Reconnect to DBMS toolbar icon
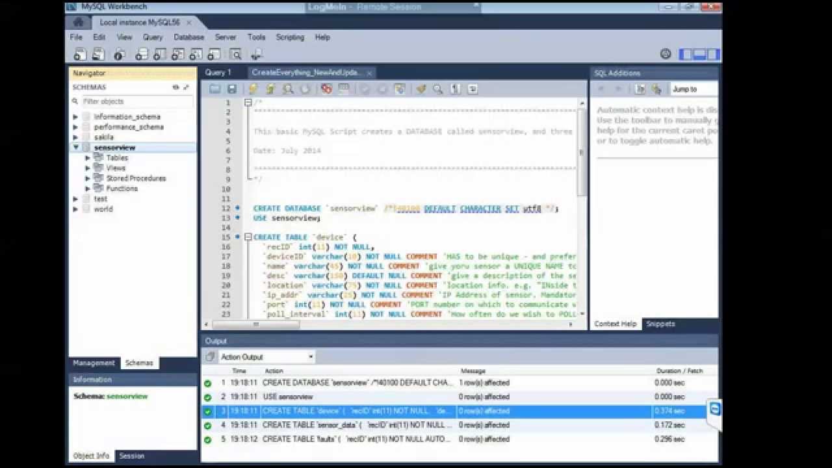This screenshot has height=468, width=832. click(257, 55)
